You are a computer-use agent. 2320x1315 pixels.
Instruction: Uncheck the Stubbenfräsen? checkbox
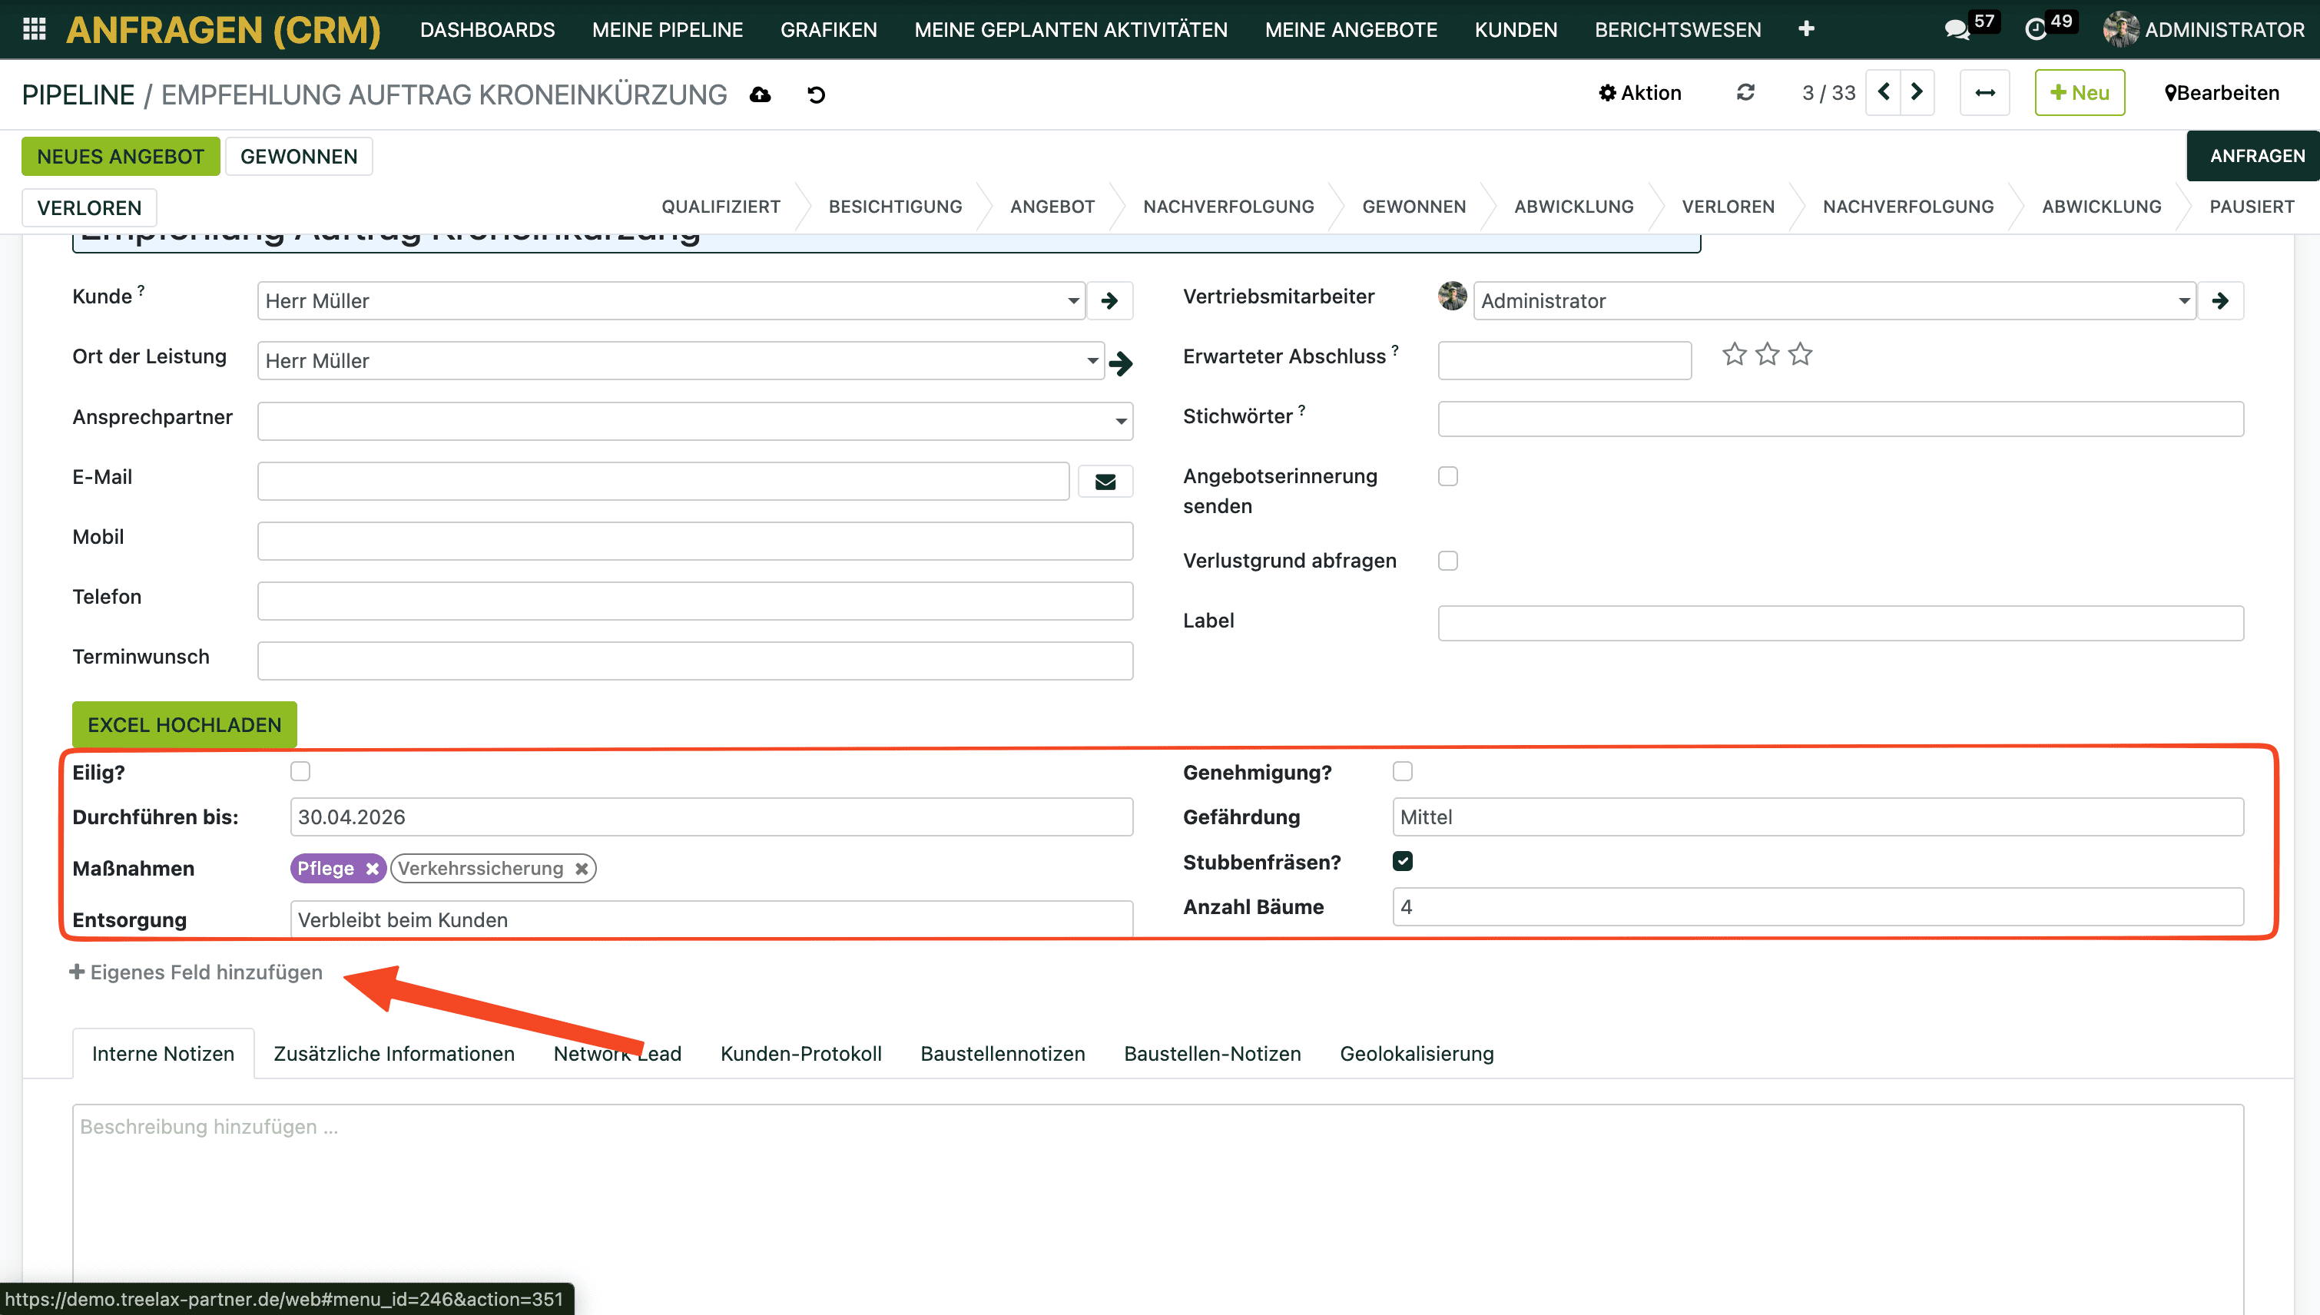pyautogui.click(x=1401, y=861)
